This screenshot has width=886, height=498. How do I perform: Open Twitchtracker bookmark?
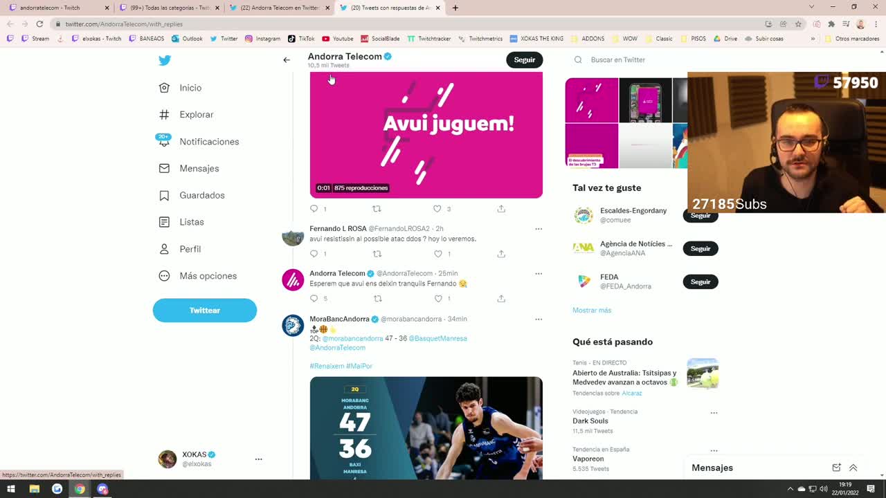(x=429, y=39)
